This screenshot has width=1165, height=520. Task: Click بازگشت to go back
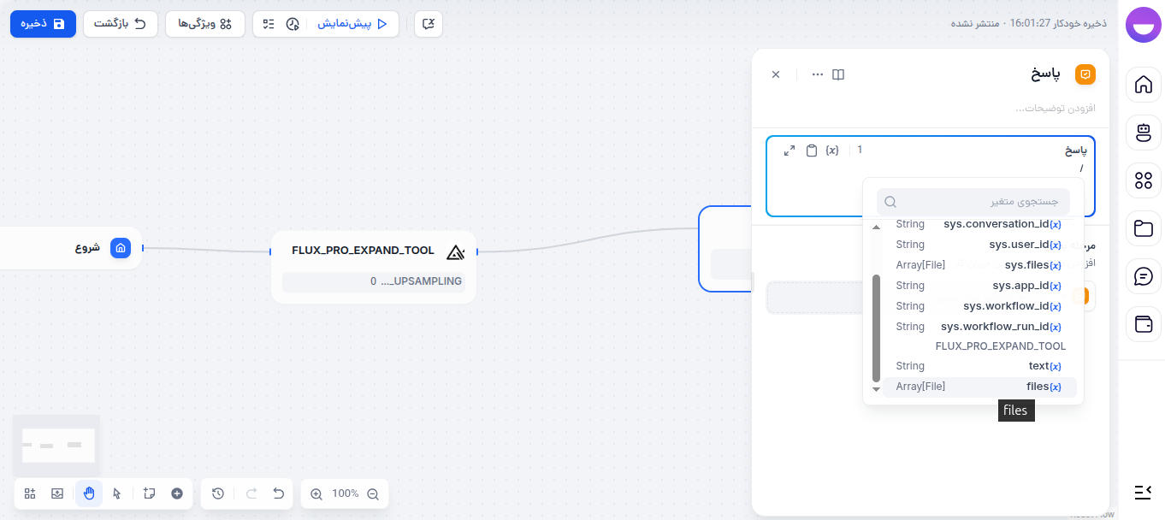click(121, 24)
